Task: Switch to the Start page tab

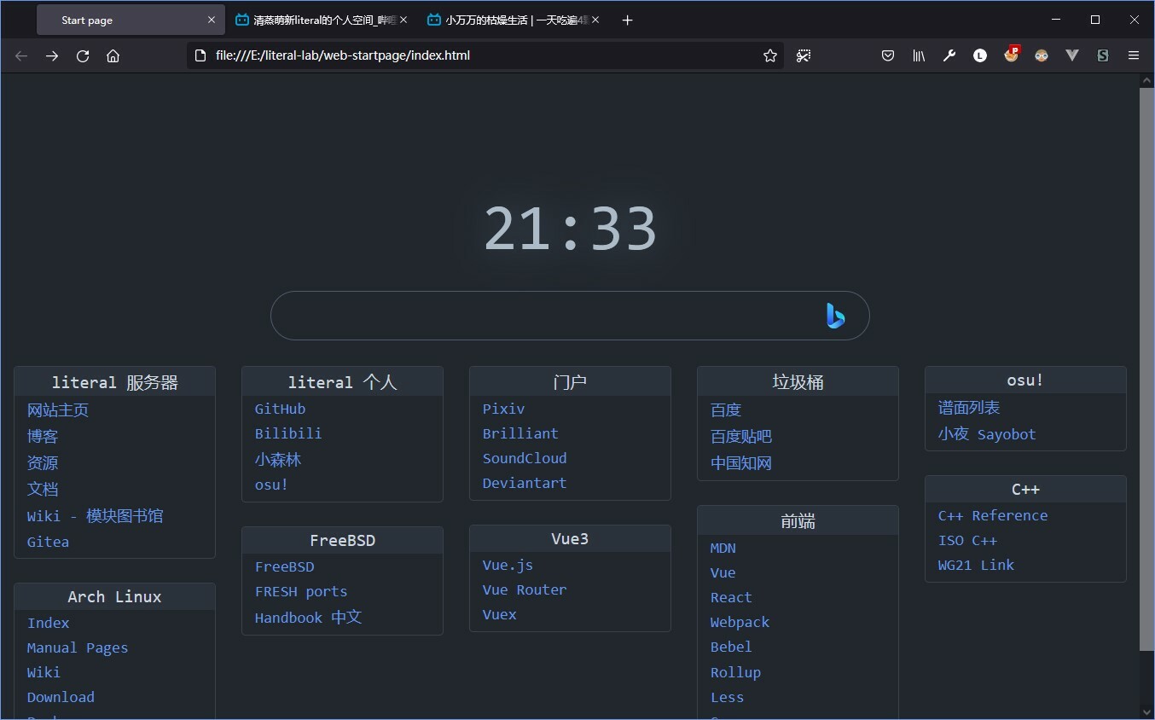Action: [x=131, y=20]
